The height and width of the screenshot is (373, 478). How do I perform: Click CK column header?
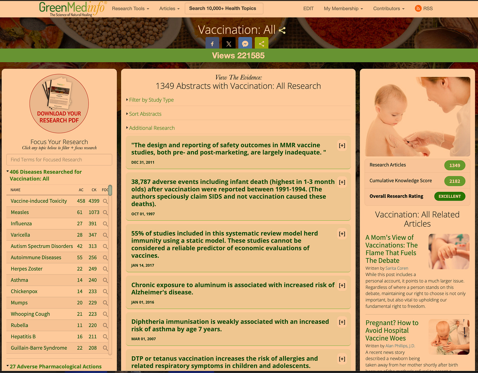tap(94, 190)
